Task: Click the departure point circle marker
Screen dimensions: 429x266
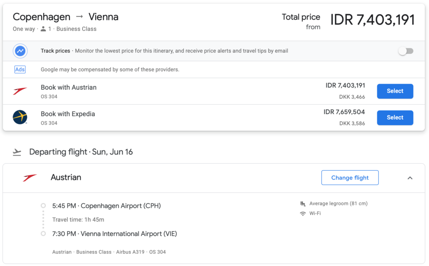Action: point(43,206)
